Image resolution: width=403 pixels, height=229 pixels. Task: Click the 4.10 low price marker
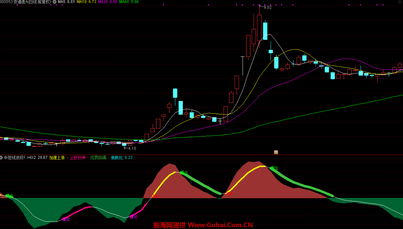[132, 148]
